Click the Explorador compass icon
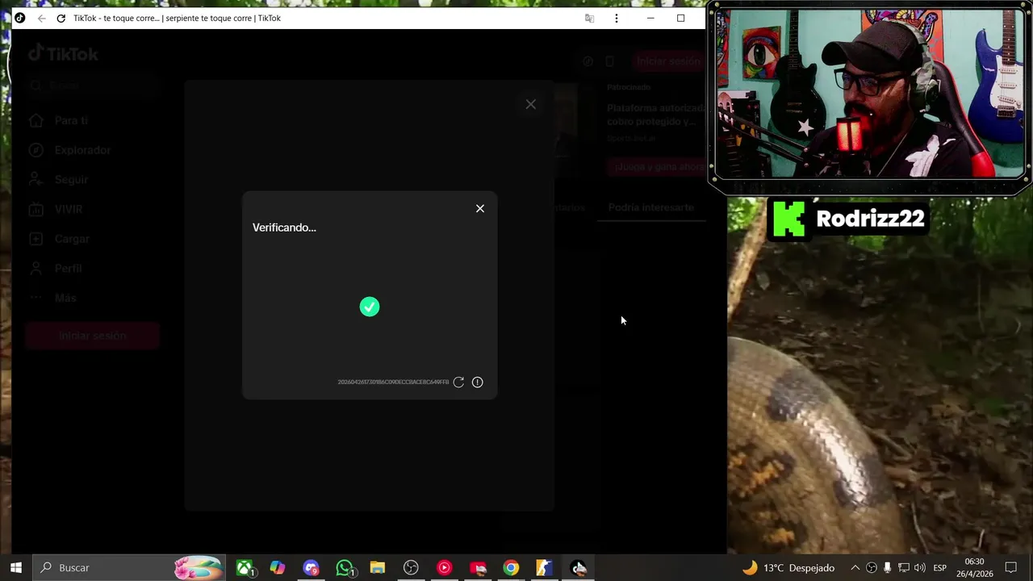Screen dimensions: 1033x581 point(36,150)
